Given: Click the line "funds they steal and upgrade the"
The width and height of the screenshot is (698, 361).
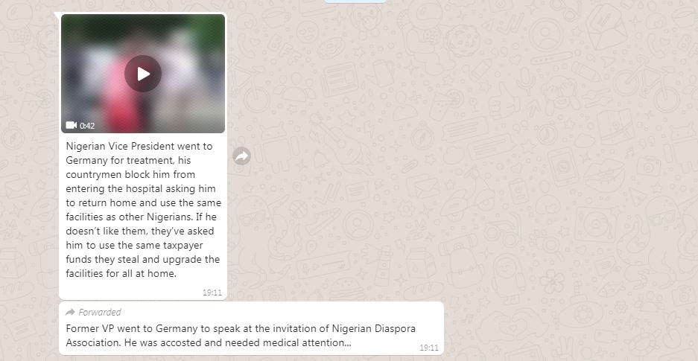Looking at the screenshot, I should (143, 259).
